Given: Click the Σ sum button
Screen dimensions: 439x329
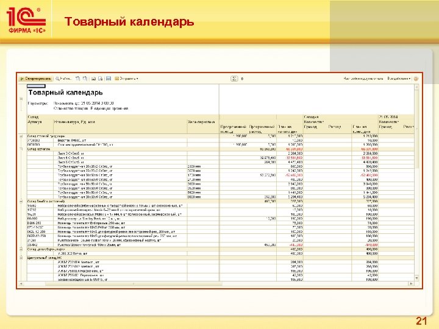Looking at the screenshot, I should [234, 79].
